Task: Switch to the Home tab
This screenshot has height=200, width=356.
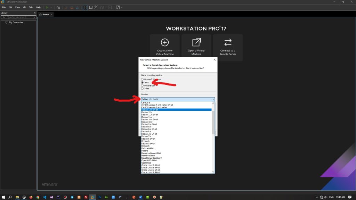Action: click(45, 14)
